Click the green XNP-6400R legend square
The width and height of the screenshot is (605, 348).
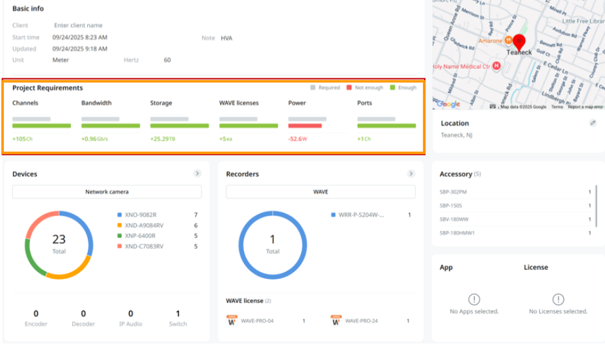tap(120, 235)
